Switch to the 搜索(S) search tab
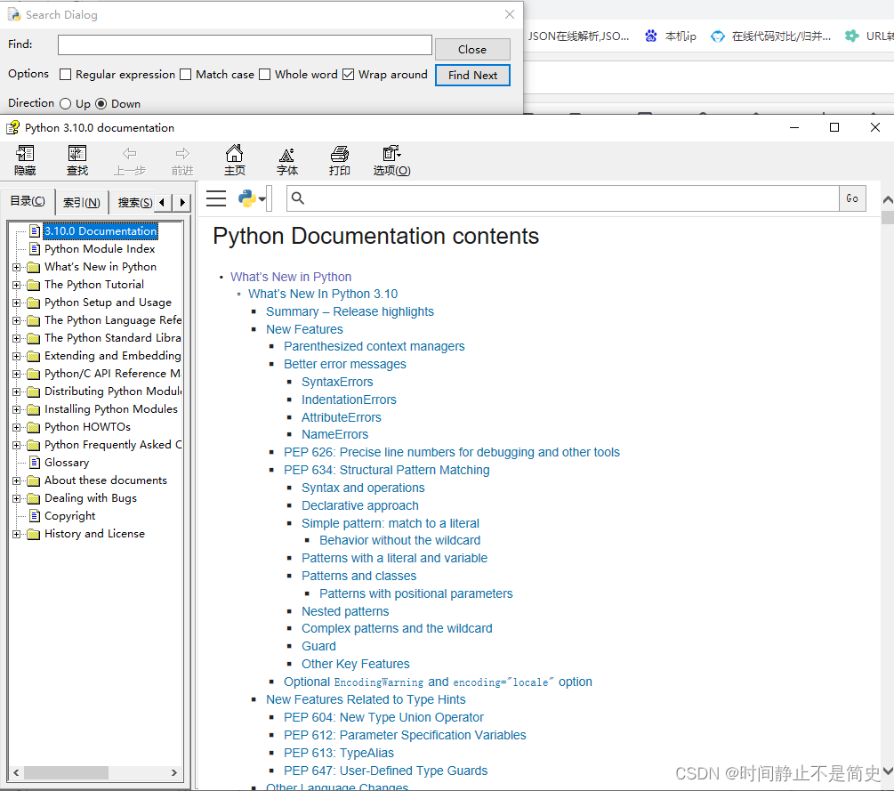Viewport: 894px width, 791px height. 134,203
